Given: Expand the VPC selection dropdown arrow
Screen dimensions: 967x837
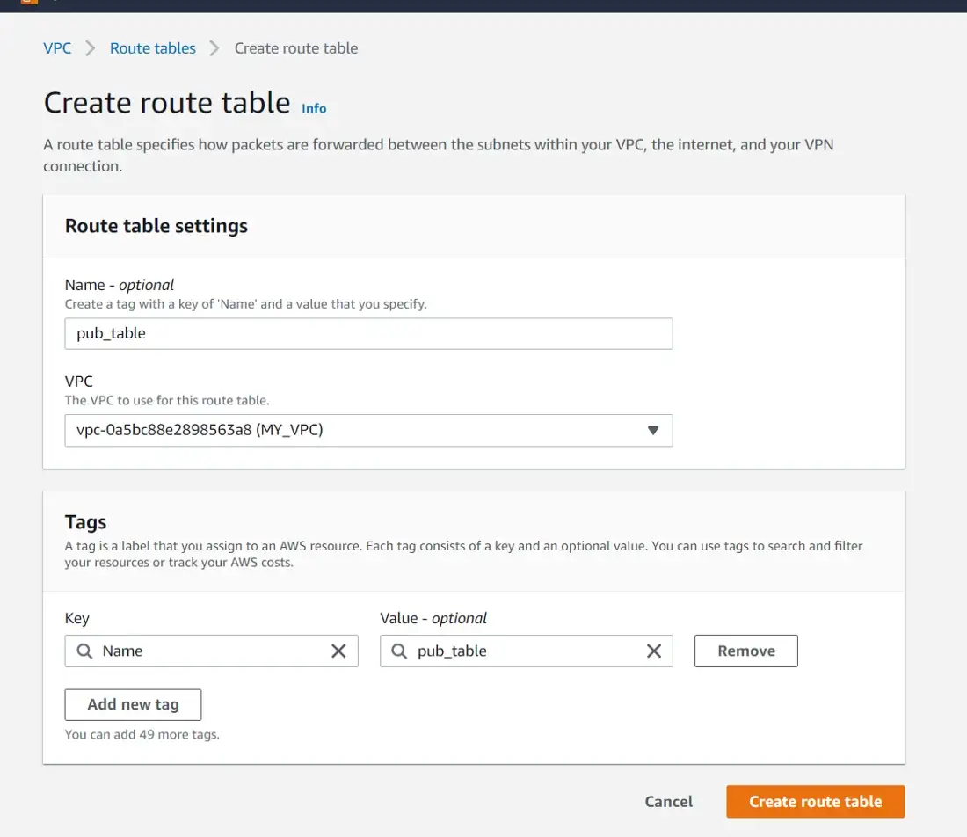Looking at the screenshot, I should point(652,431).
